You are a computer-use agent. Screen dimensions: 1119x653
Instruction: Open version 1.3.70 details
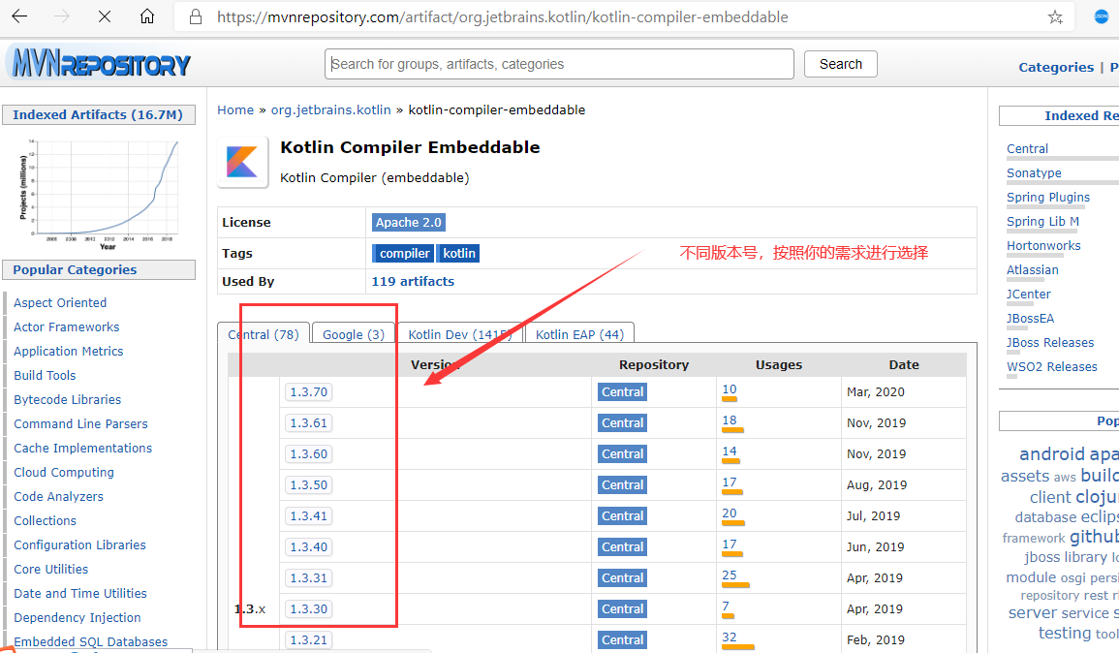pos(308,391)
